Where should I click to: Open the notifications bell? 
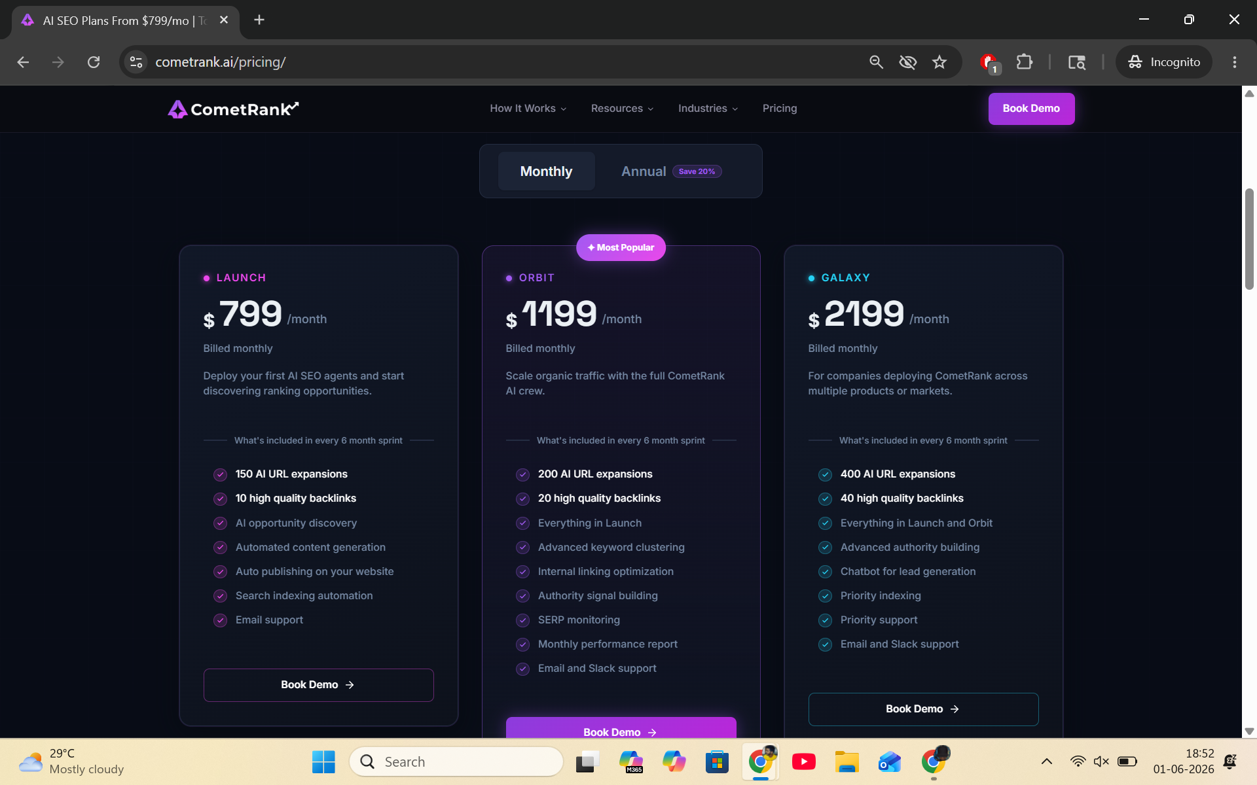pos(1230,761)
